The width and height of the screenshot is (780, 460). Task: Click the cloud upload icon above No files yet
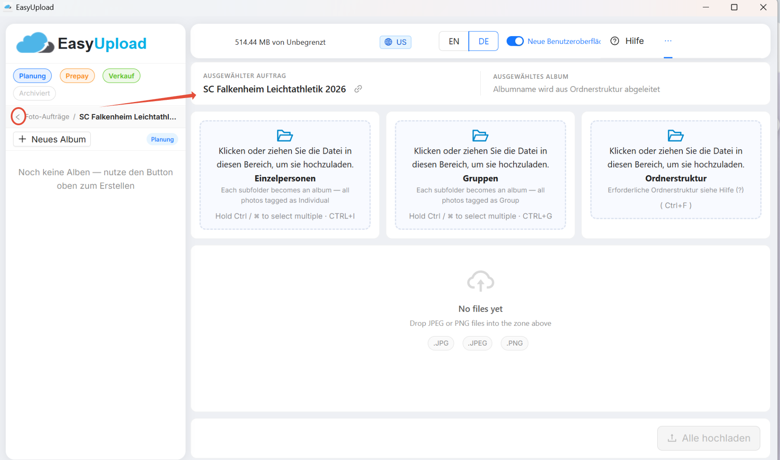480,281
